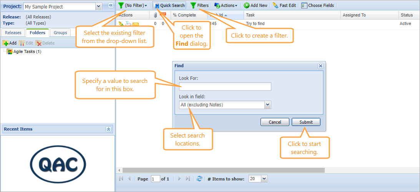Click the refresh list icon
Screen dimensions: 420x192
point(199,179)
